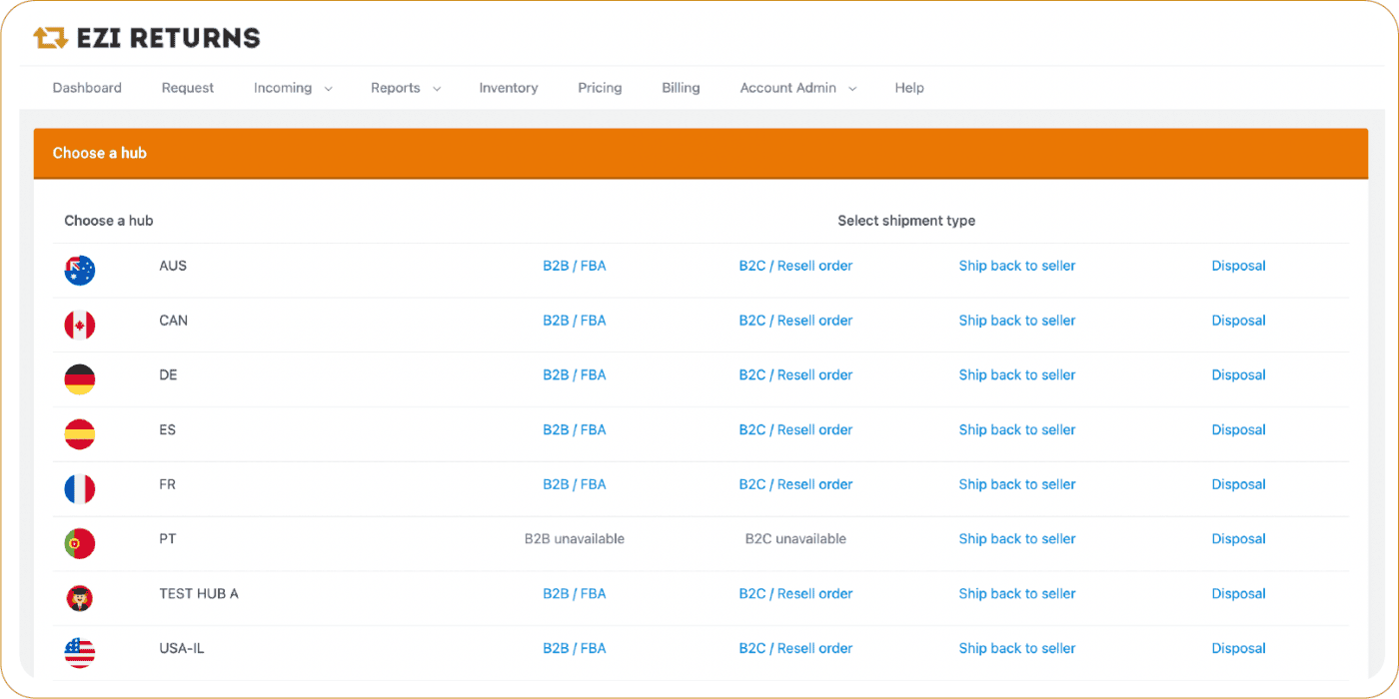Select Ship back to seller for PT

point(1016,539)
